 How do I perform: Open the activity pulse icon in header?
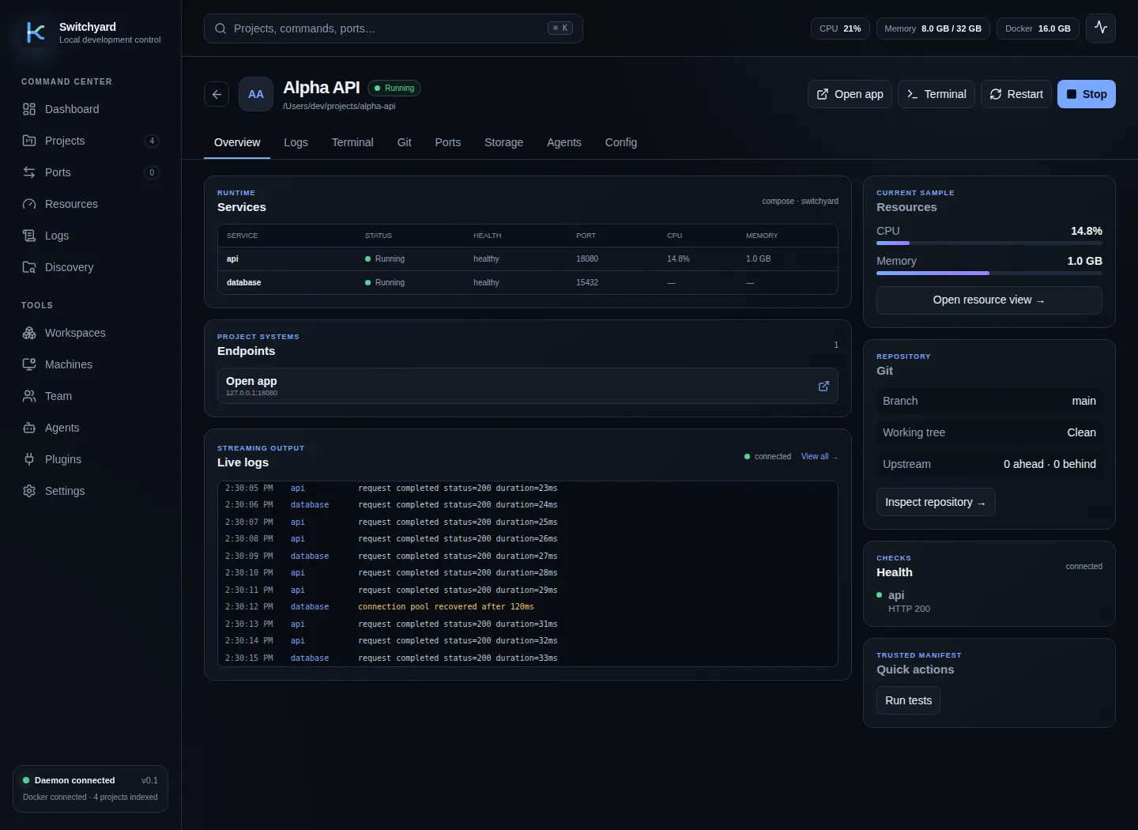coord(1101,28)
